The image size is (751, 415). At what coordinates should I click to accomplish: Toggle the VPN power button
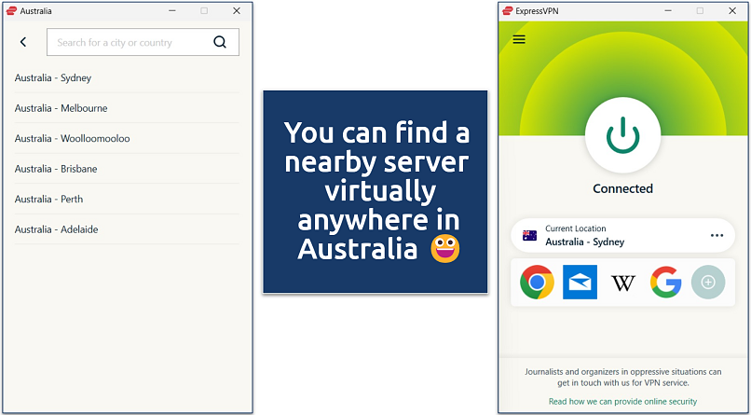pyautogui.click(x=622, y=134)
